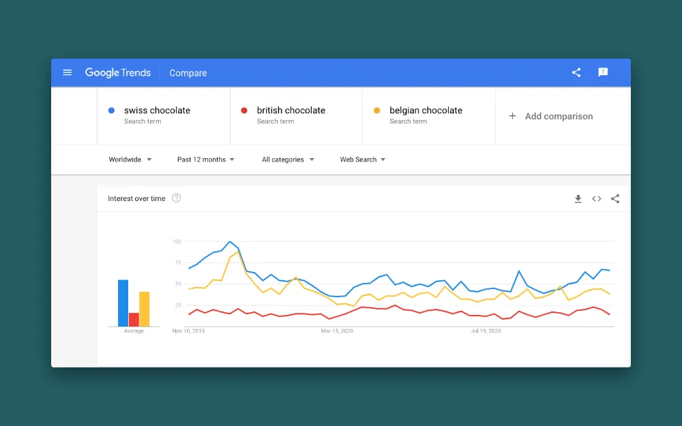The image size is (682, 426).
Task: Open the Compare page label
Action: (188, 73)
